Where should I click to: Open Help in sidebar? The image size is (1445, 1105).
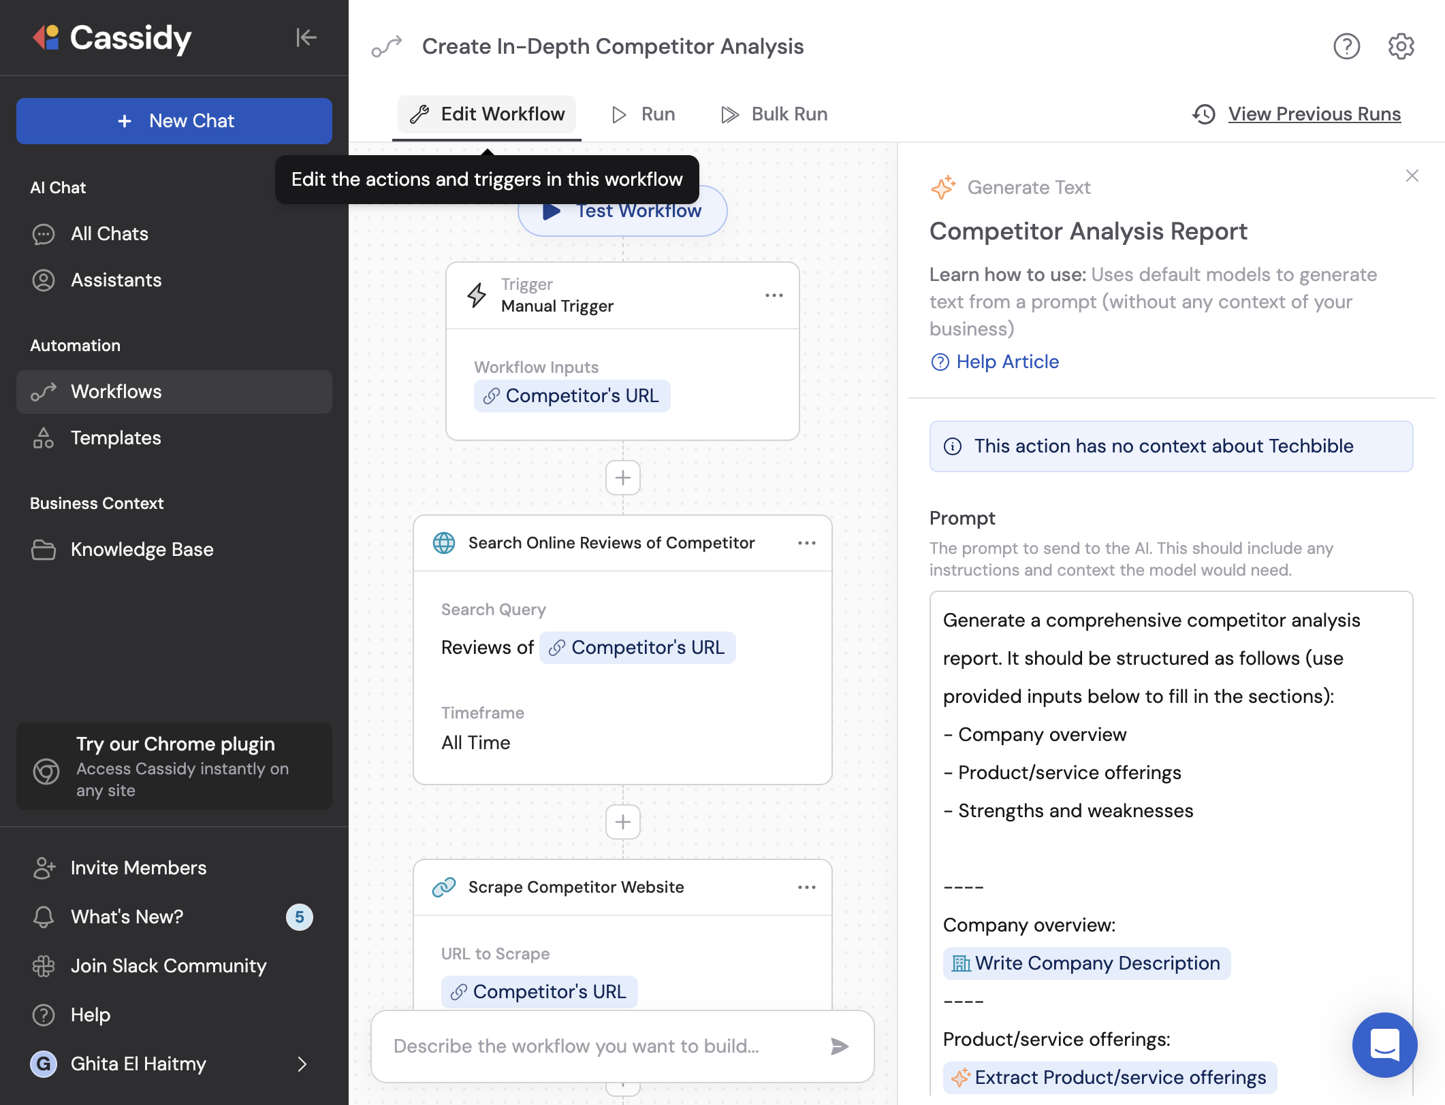(174, 1015)
